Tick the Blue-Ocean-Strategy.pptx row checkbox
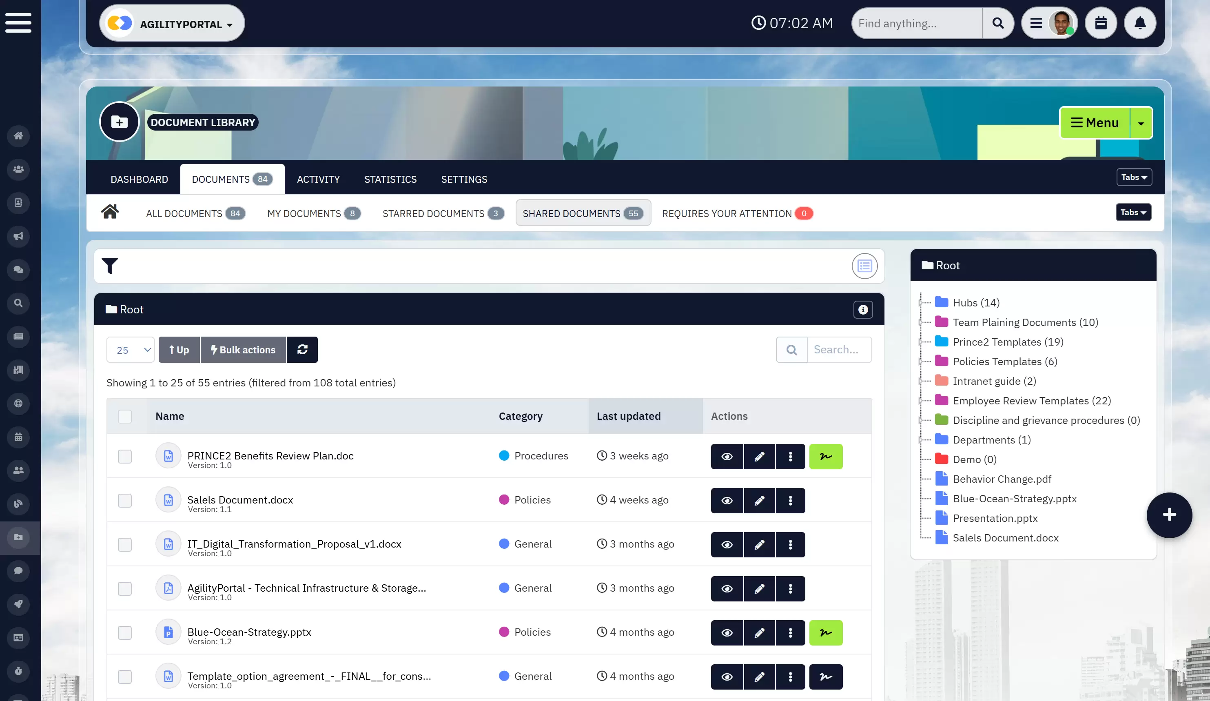The width and height of the screenshot is (1210, 701). click(x=125, y=632)
